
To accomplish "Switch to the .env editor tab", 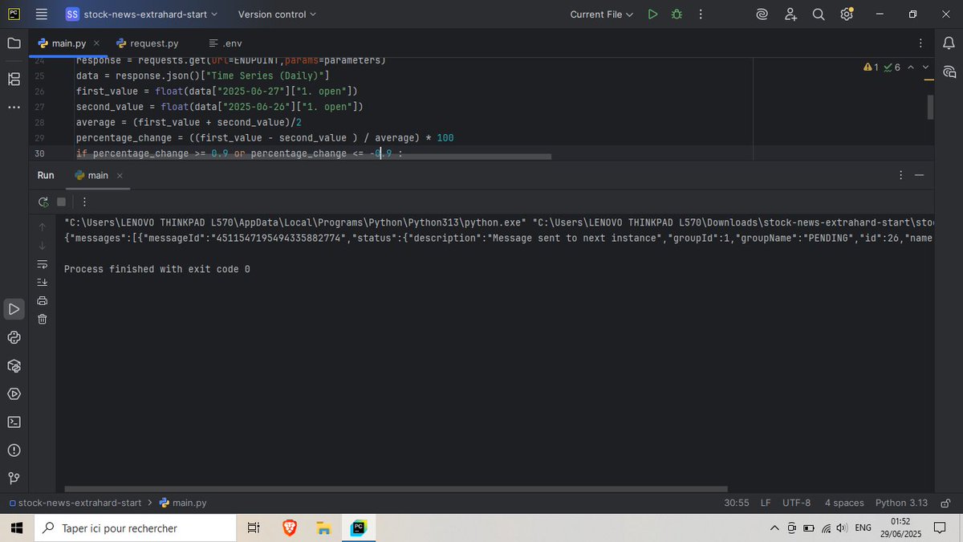I will 226,43.
